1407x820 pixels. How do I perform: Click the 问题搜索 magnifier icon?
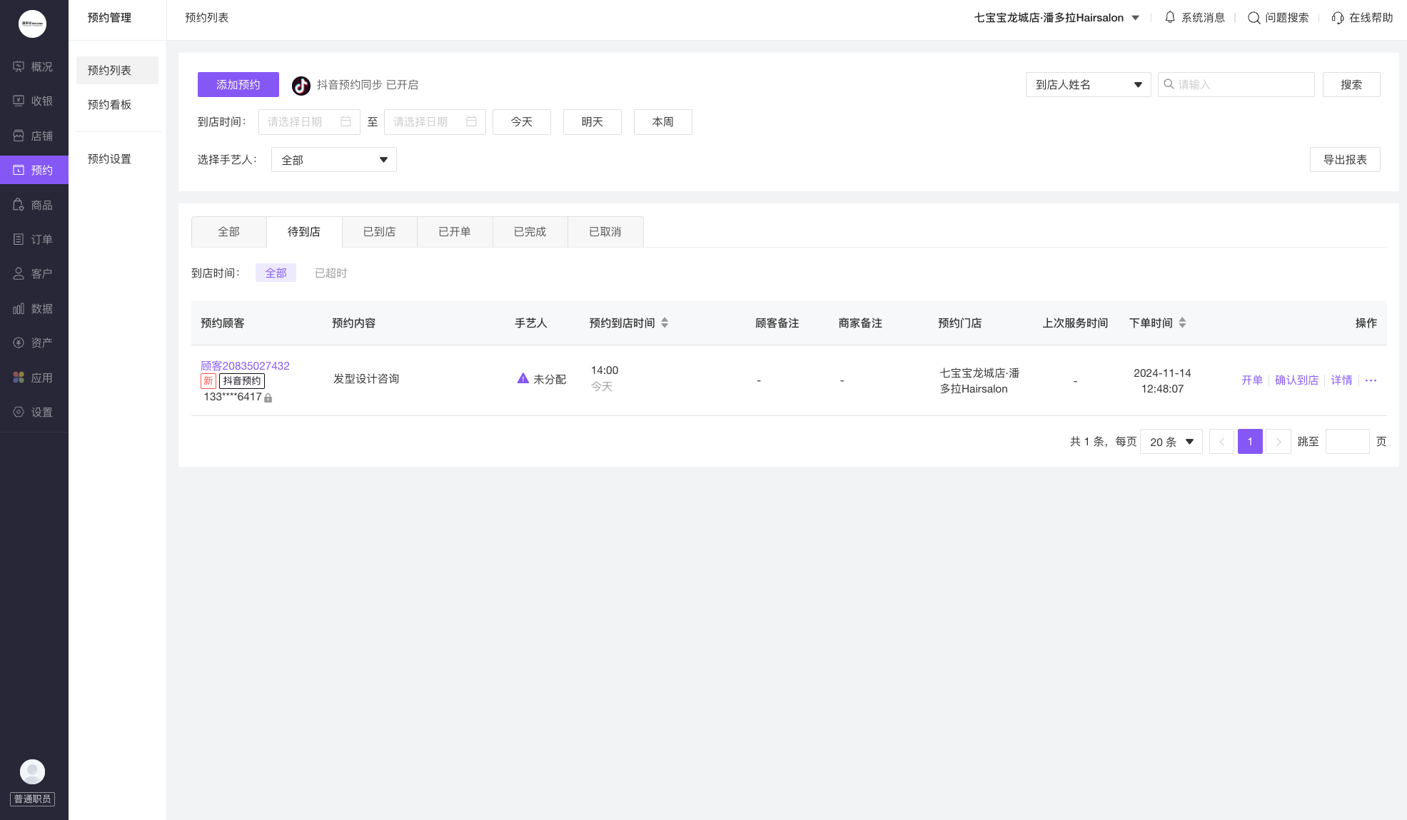click(x=1254, y=18)
